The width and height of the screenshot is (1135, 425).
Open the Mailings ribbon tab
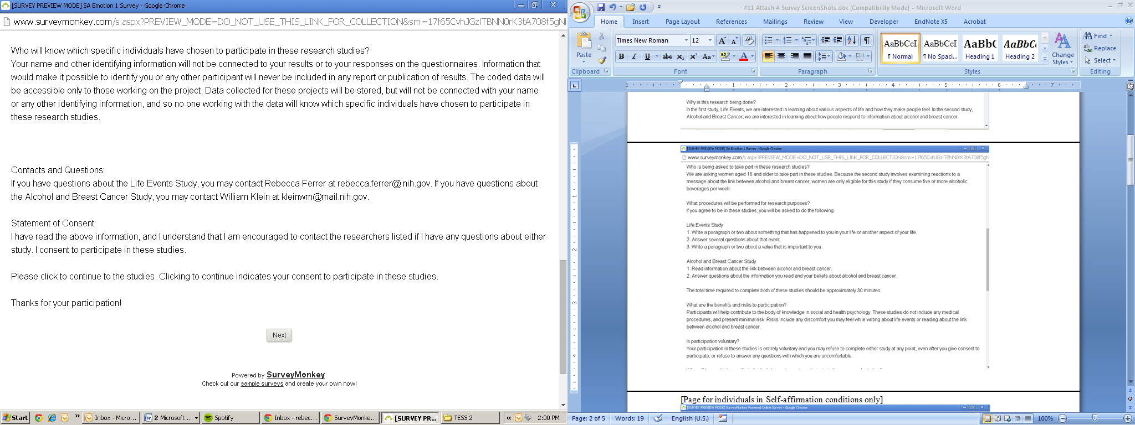775,22
